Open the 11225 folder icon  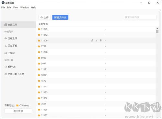pyautogui.click(x=39, y=29)
